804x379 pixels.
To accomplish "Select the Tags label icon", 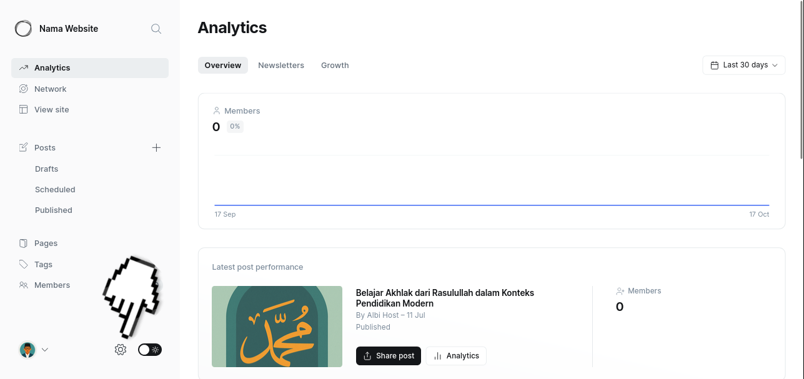I will point(23,264).
